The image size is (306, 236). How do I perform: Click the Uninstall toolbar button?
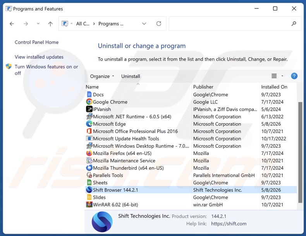click(131, 76)
